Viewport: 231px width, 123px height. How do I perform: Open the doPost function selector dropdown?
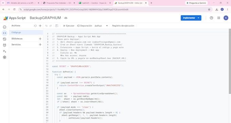click(x=101, y=26)
